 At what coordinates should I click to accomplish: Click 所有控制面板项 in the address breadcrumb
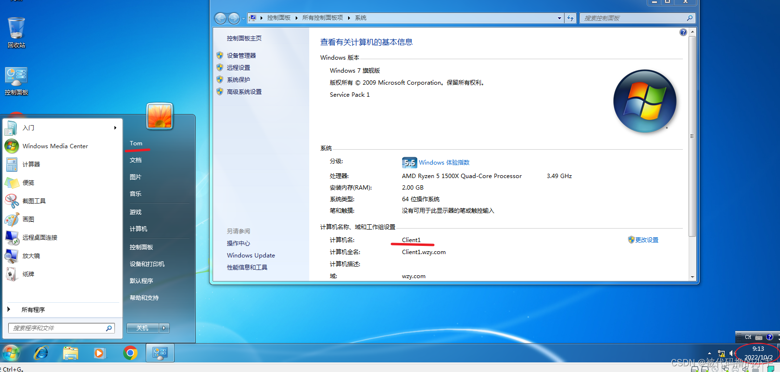tap(323, 18)
